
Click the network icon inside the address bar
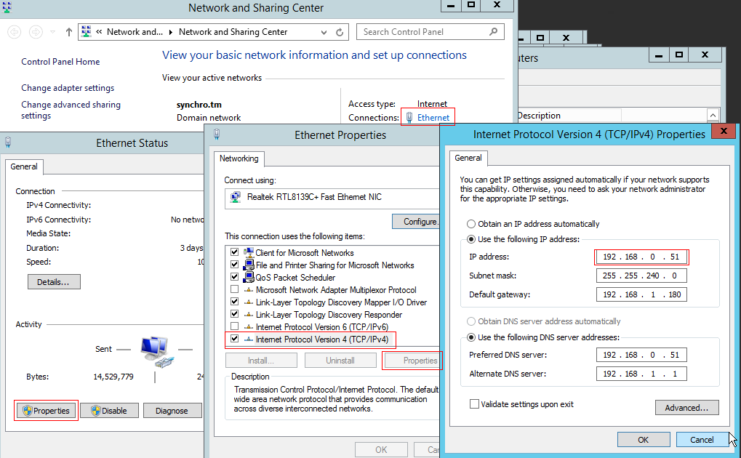(86, 32)
